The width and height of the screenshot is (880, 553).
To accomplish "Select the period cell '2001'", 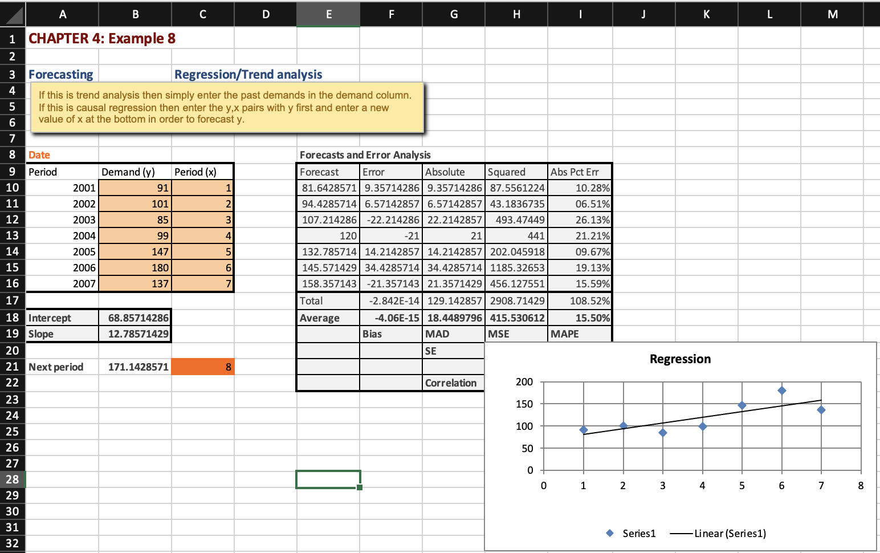I will tap(62, 188).
